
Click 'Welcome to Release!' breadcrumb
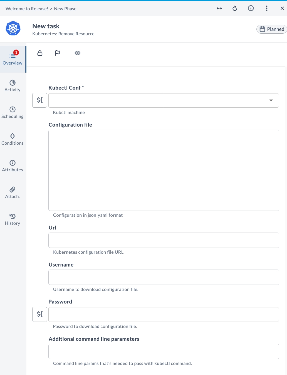point(27,9)
